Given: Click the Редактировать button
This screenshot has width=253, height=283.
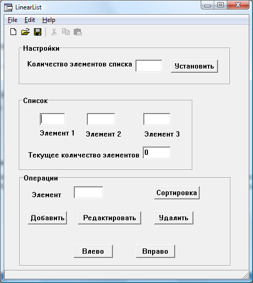Looking at the screenshot, I should (109, 218).
